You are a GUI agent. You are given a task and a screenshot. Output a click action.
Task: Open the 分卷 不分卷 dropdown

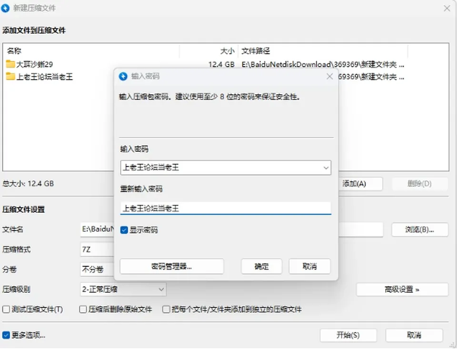[x=97, y=269]
